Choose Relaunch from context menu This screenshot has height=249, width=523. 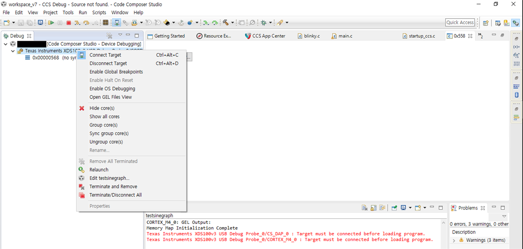(99, 170)
